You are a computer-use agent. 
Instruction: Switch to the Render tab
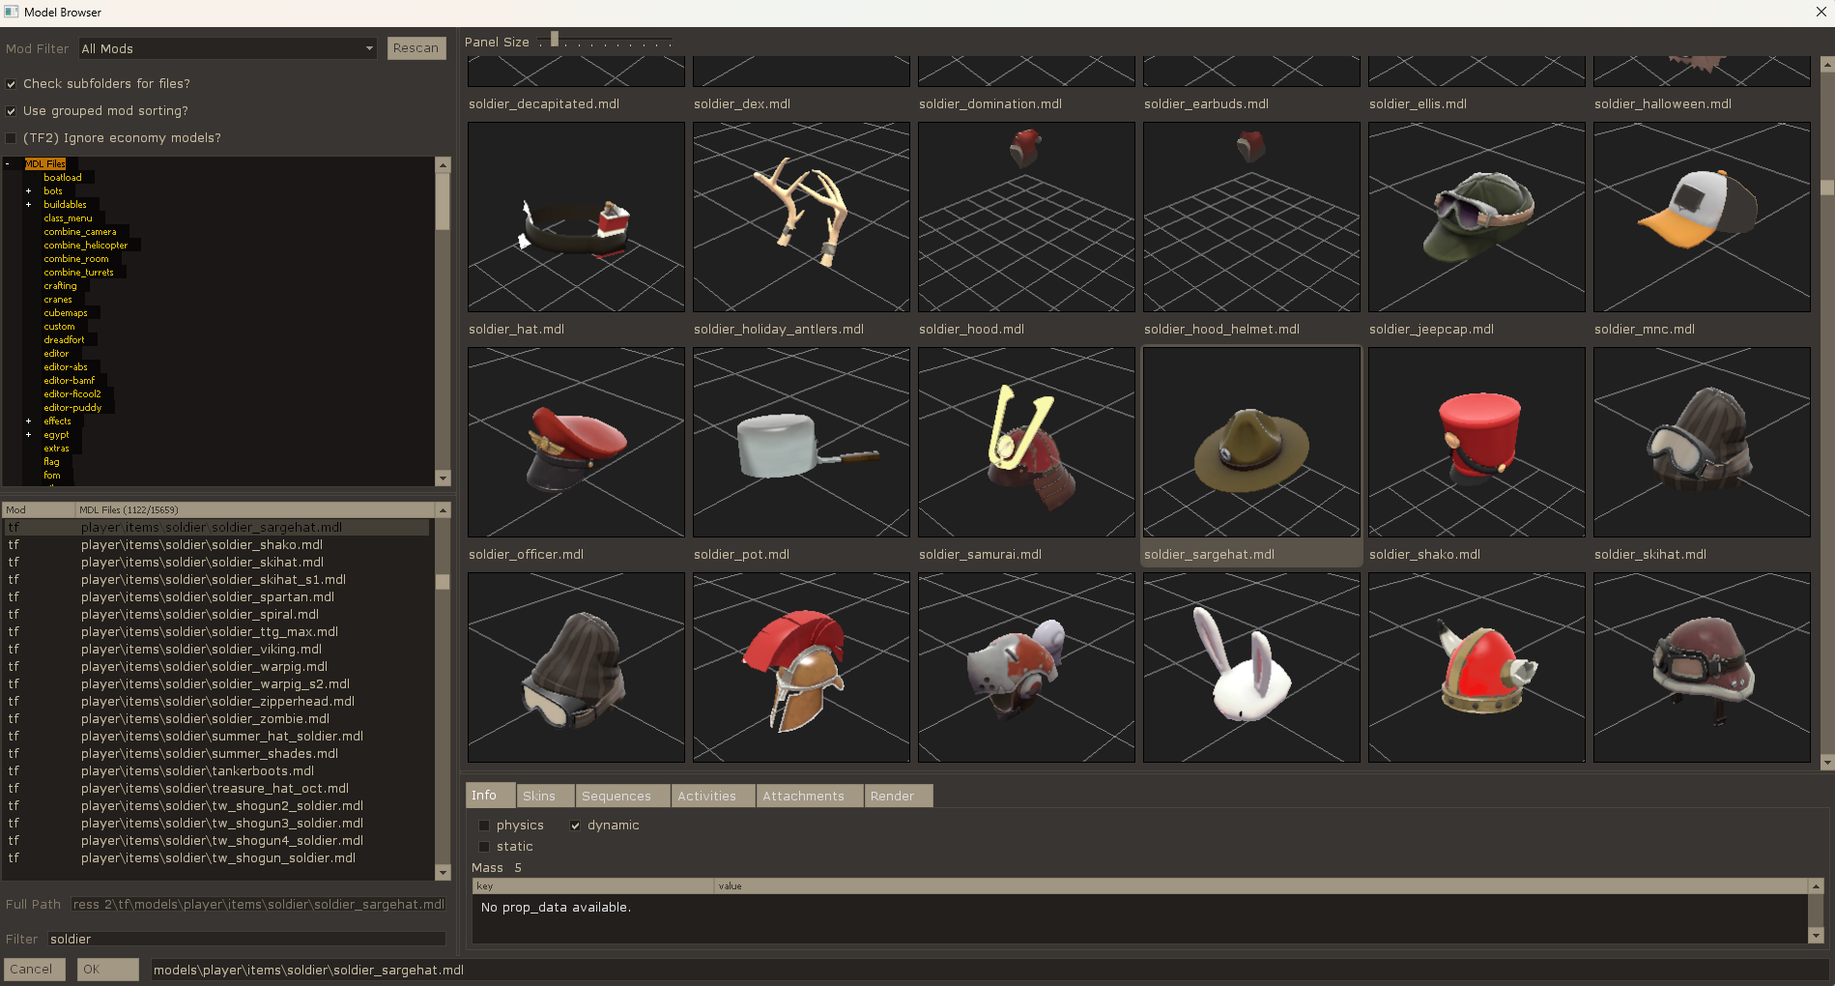[898, 797]
